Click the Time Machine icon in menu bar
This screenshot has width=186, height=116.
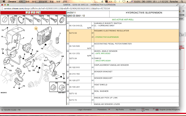(x=115, y=1)
